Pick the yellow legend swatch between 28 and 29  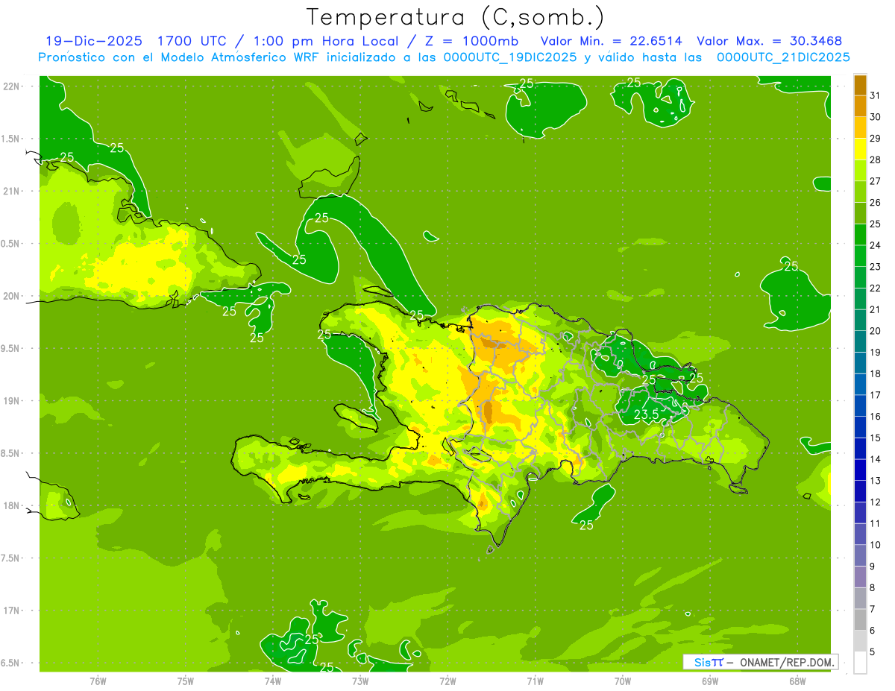[x=860, y=149]
